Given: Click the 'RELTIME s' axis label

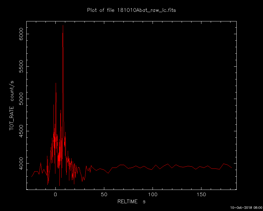Looking at the screenshot, I should 131,202.
